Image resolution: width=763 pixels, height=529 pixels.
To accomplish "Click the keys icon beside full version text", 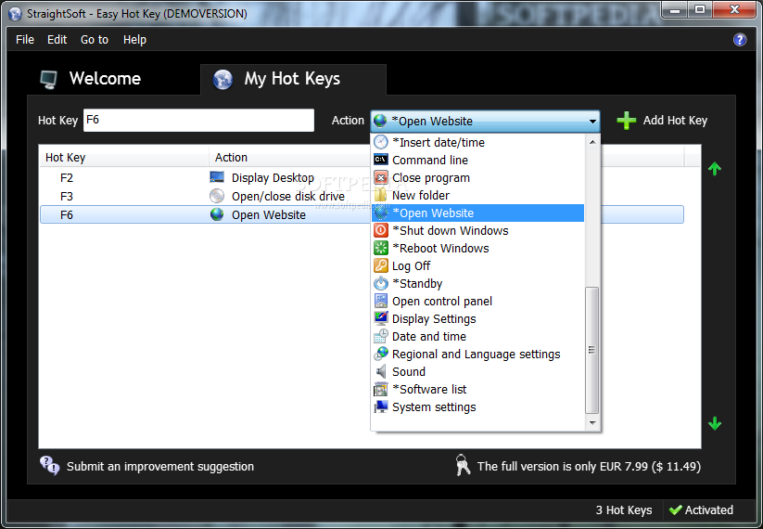I will tap(463, 465).
